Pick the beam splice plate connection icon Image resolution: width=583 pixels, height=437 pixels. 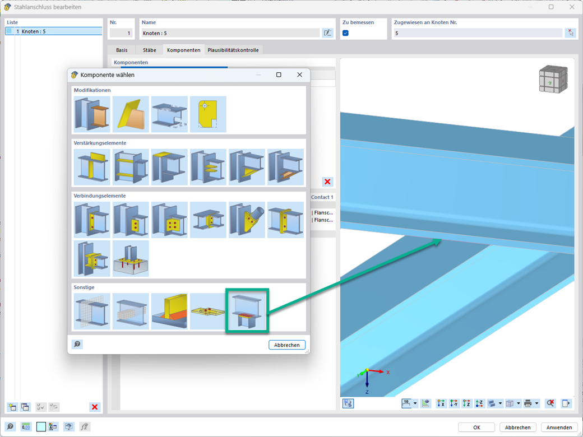[208, 220]
